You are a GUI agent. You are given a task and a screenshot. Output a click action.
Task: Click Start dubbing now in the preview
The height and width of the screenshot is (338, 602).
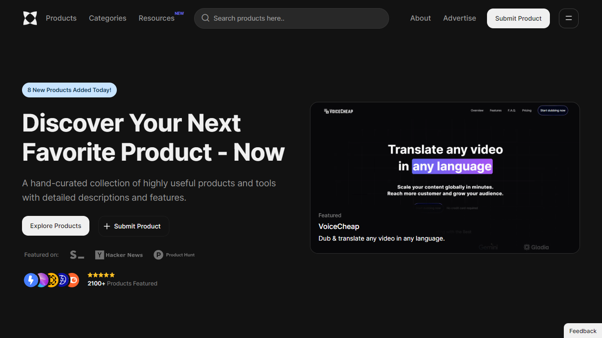click(x=553, y=110)
